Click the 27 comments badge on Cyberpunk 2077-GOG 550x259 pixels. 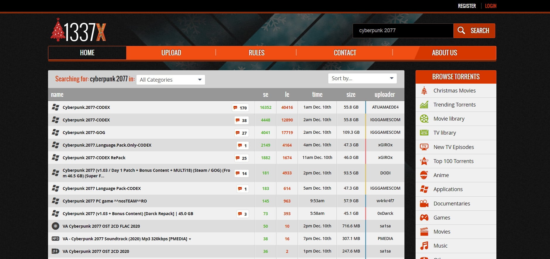242,133
